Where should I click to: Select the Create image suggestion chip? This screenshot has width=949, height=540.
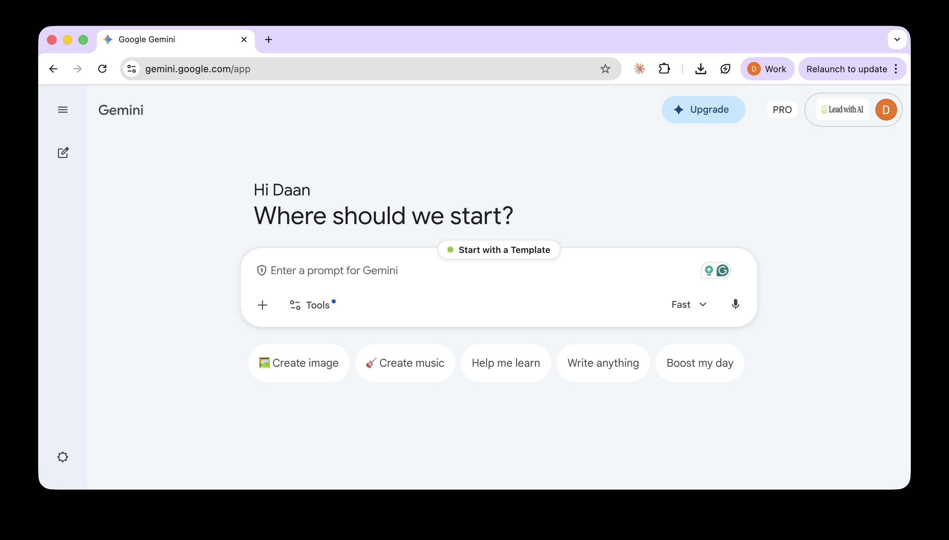[x=299, y=363]
